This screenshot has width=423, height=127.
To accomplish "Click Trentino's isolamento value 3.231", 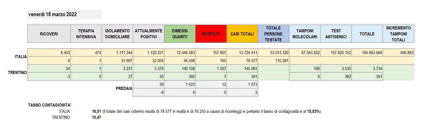I will [117, 69].
